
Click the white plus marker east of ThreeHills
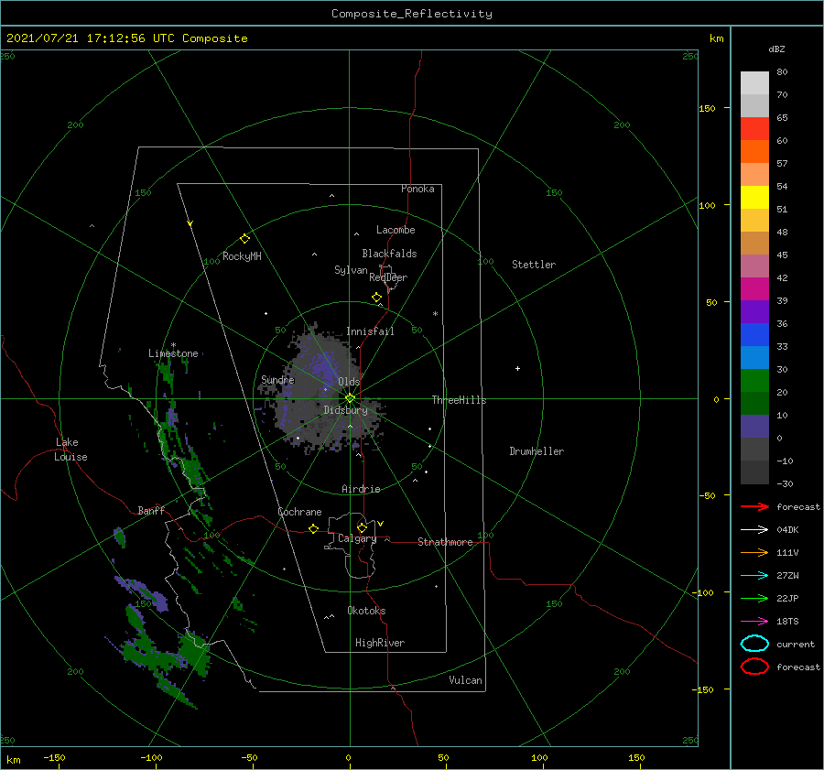[517, 368]
